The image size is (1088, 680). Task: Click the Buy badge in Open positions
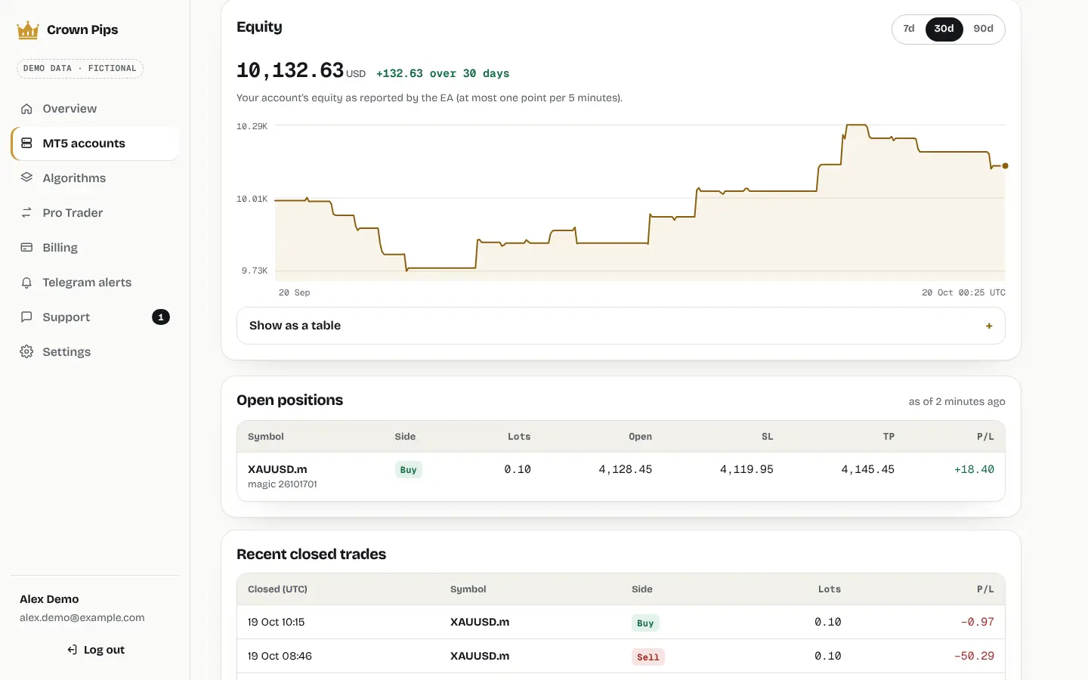point(409,470)
